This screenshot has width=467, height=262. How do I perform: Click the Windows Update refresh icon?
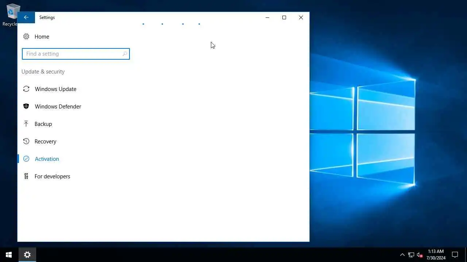pyautogui.click(x=26, y=89)
